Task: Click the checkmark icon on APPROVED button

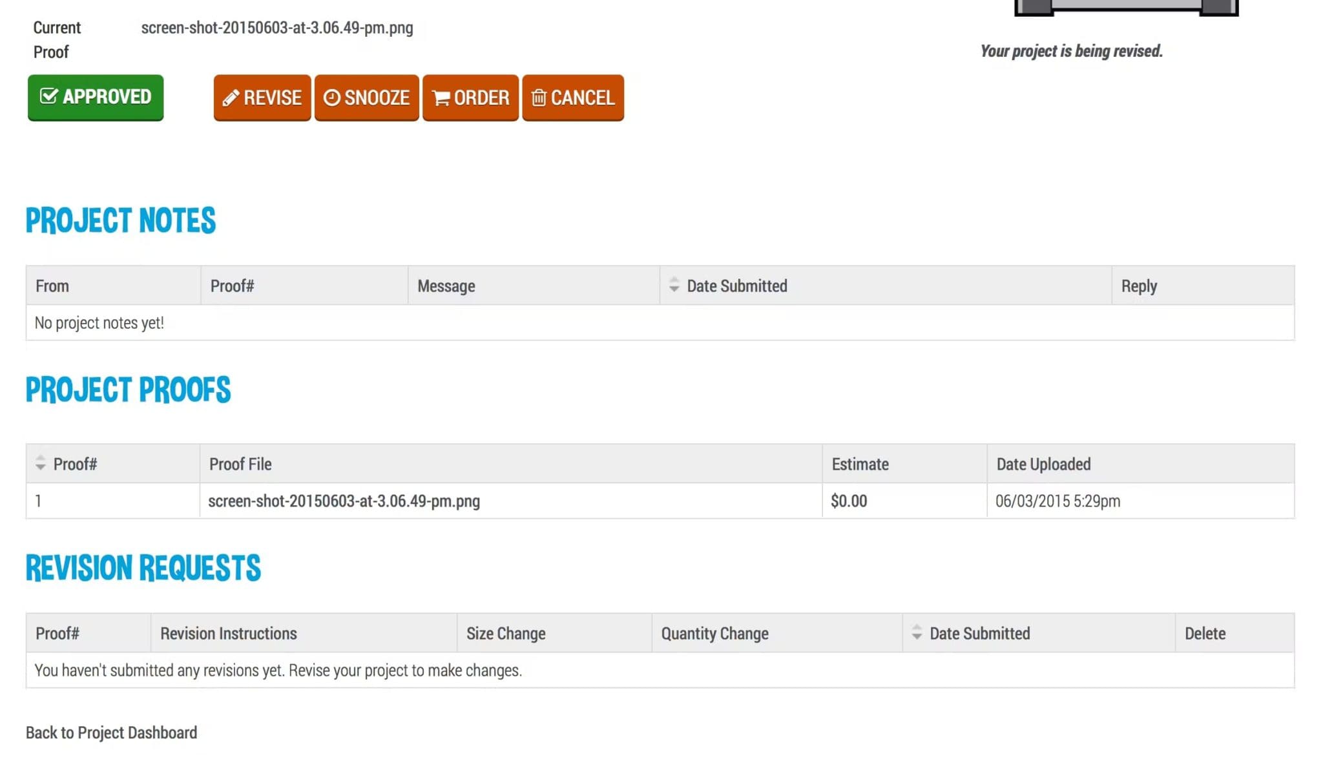Action: [49, 97]
